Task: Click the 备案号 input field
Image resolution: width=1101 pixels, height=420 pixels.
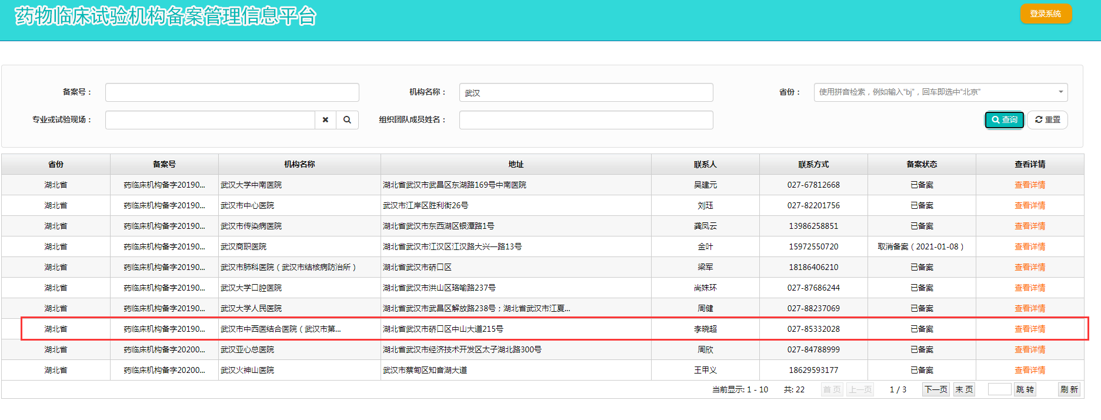Action: tap(232, 92)
